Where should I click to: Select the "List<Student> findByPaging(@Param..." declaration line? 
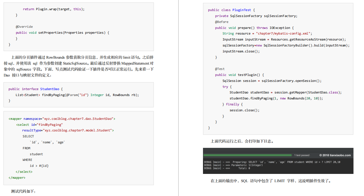[77, 95]
